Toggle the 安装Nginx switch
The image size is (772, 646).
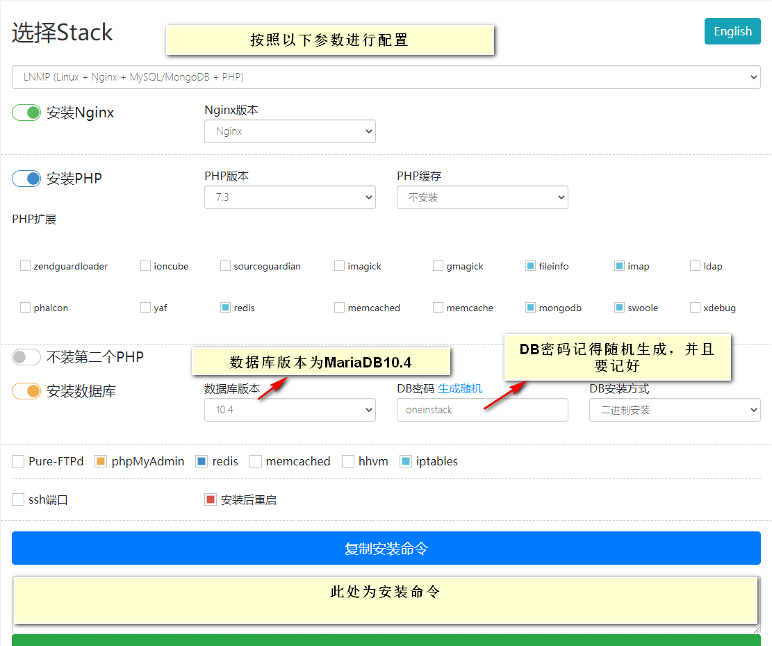point(26,113)
